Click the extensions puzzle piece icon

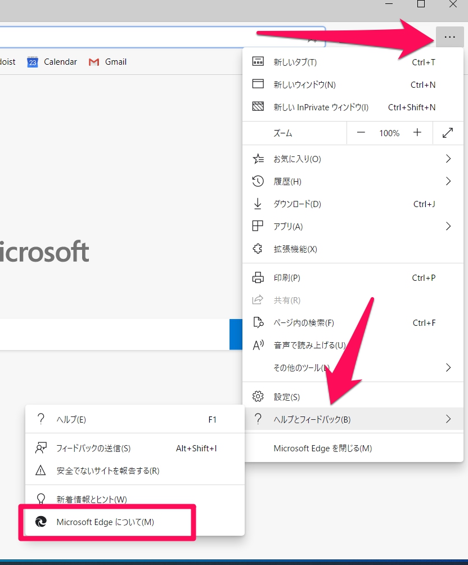point(258,249)
